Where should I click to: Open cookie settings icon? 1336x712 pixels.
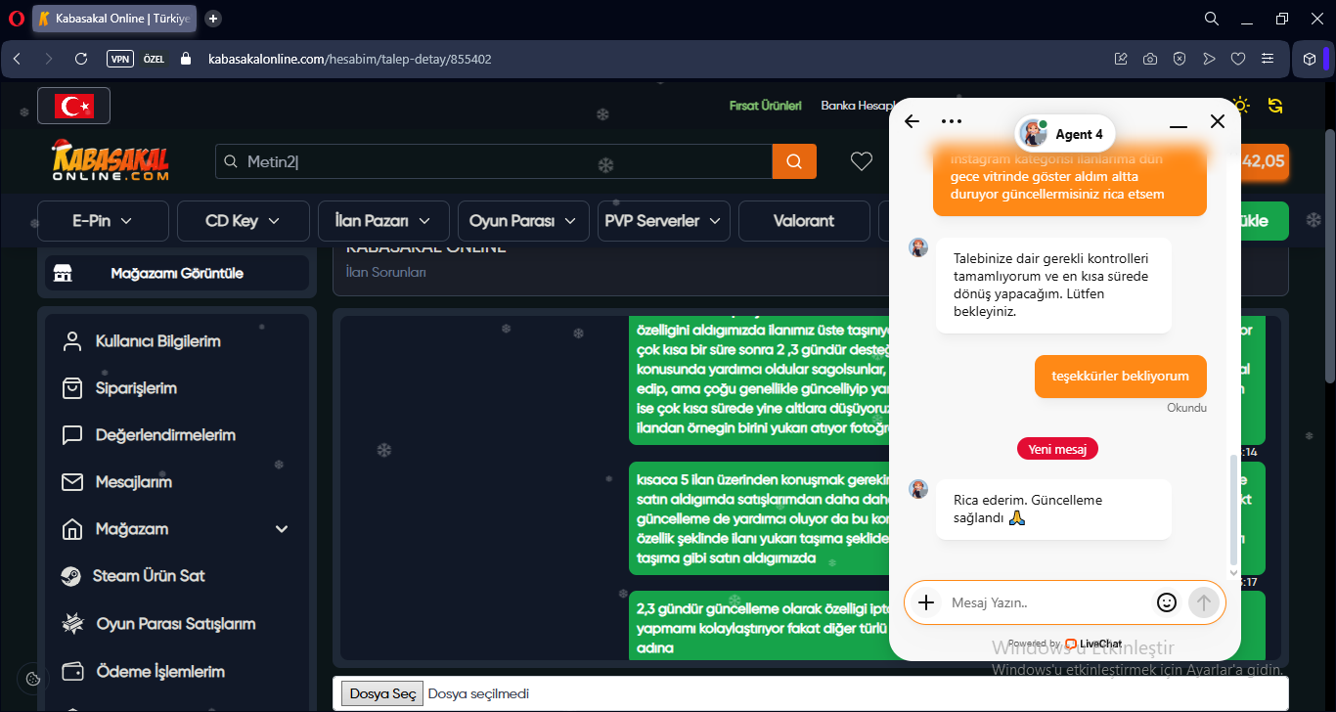(x=32, y=679)
